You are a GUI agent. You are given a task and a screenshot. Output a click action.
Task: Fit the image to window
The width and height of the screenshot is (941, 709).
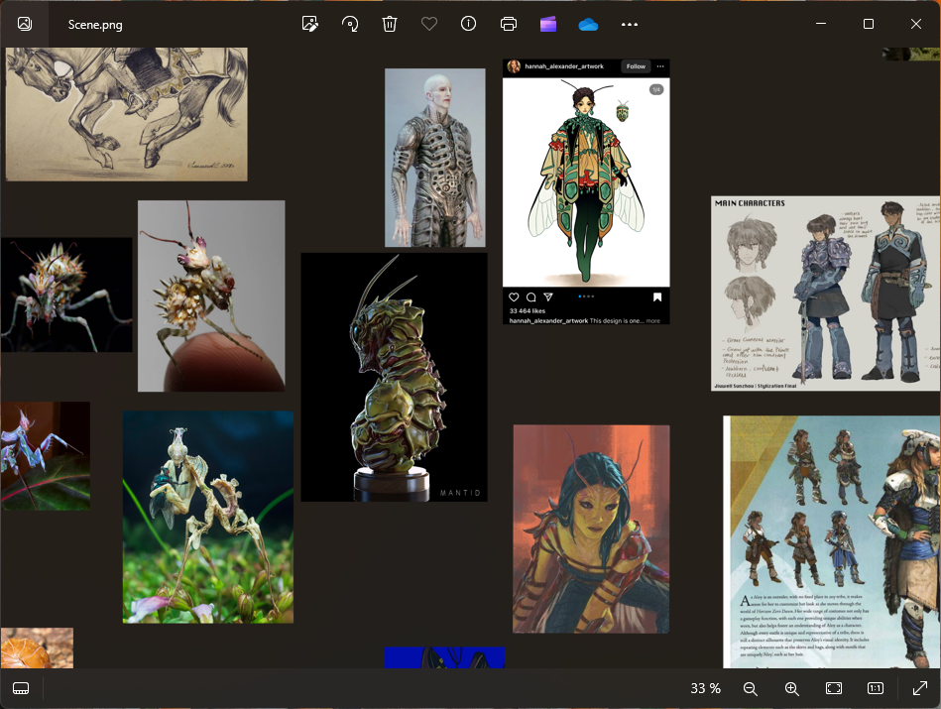pos(834,688)
